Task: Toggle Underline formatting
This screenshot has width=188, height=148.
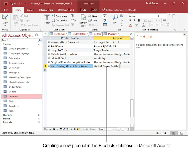Action: coord(139,20)
